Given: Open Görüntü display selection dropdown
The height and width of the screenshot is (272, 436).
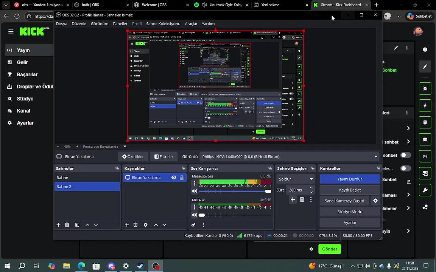Looking at the screenshot, I should click(290, 157).
